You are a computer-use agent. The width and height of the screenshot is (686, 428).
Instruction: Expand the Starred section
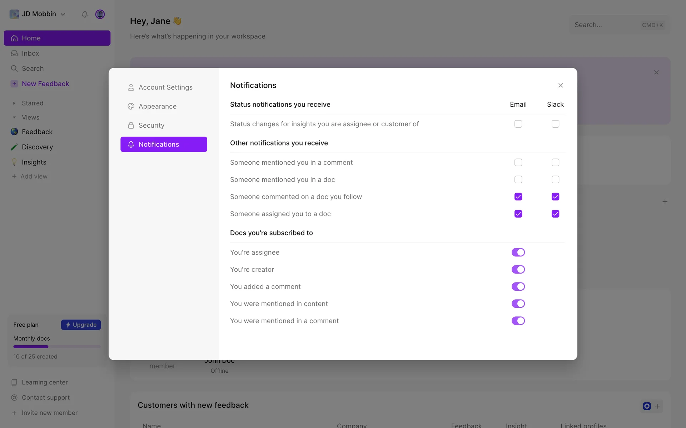14,103
